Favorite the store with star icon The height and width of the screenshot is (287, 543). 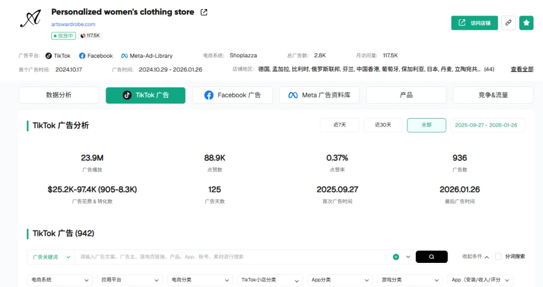[526, 23]
